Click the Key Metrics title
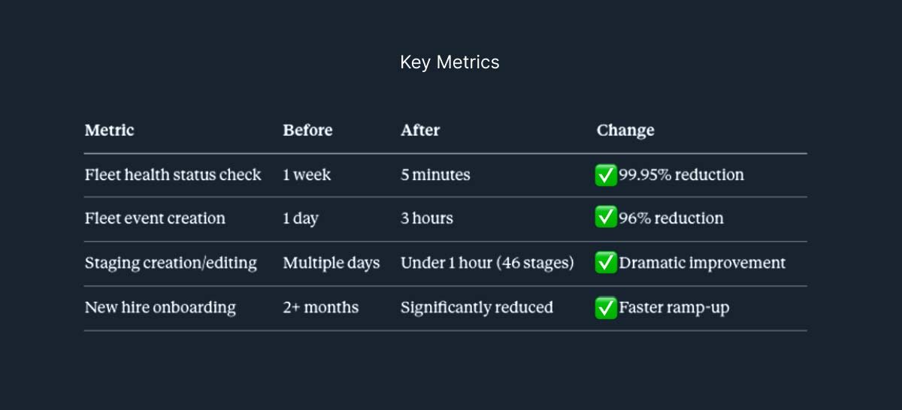Viewport: 902px width, 410px height. [449, 62]
